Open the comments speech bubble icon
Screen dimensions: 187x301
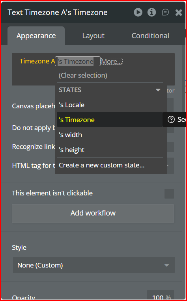tap(165, 13)
